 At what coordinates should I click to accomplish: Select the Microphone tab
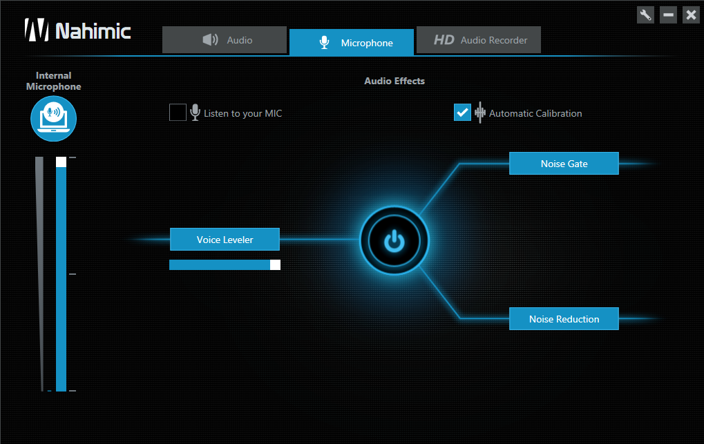click(x=351, y=43)
